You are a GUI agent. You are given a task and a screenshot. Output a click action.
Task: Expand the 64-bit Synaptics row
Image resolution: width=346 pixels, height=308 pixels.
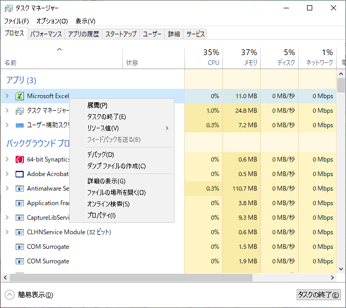pos(7,159)
